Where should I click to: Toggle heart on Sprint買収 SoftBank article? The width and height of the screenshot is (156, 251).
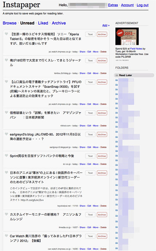pyautogui.click(x=6, y=156)
